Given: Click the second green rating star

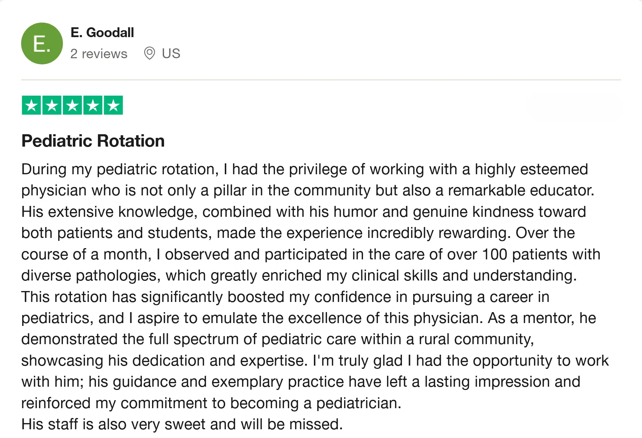Looking at the screenshot, I should 52,105.
